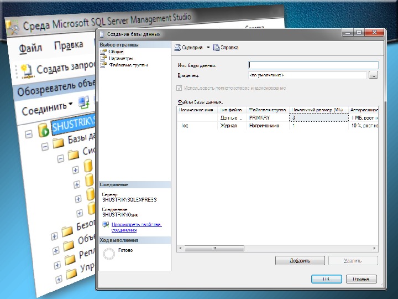Click the horizontal scrollbar thumb in files grid

tap(214, 248)
